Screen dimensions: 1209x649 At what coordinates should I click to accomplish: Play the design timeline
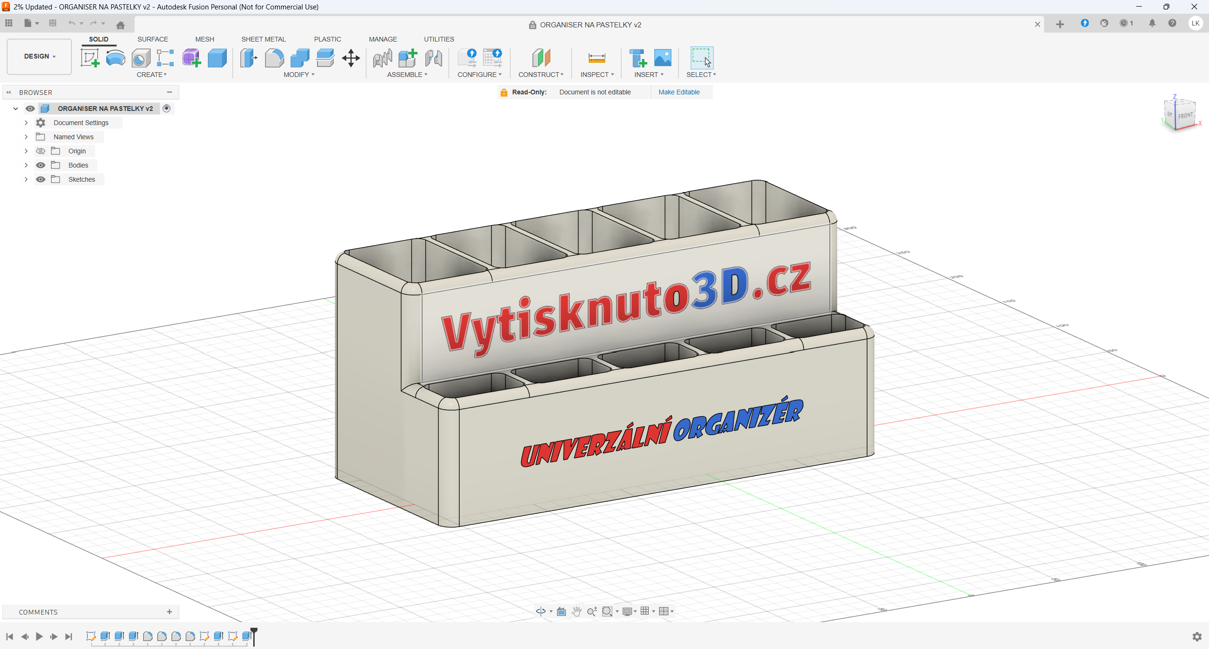coord(40,636)
